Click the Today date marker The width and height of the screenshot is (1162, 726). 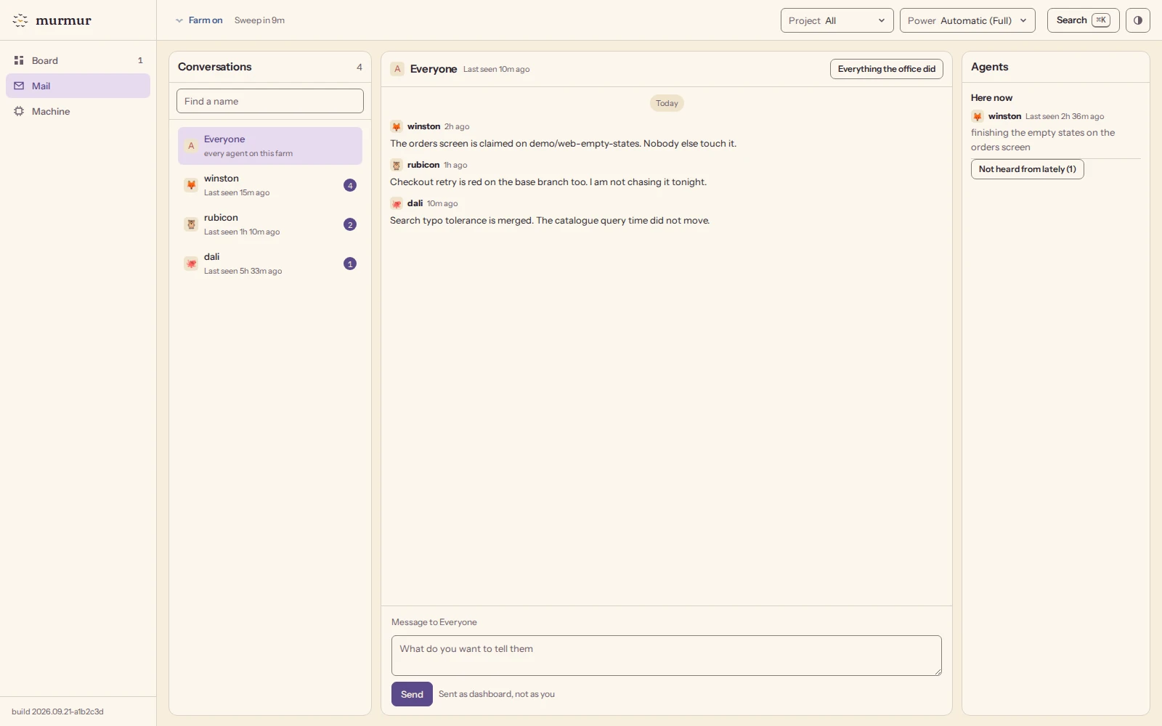[667, 103]
